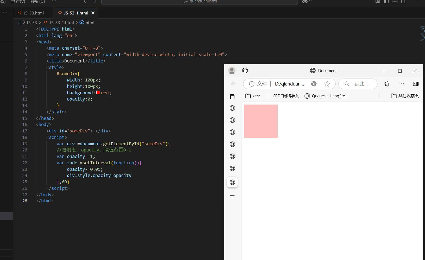Open the Edge Workspaces icon
425x260 pixels.
pos(245,70)
